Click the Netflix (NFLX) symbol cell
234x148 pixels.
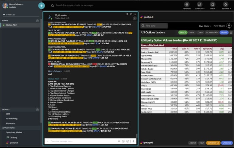153,112
